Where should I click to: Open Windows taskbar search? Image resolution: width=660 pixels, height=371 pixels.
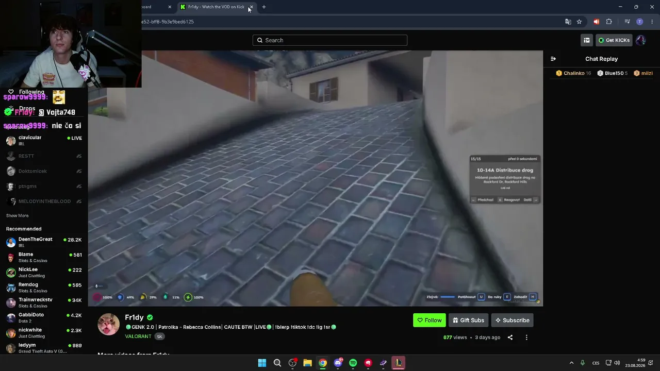pyautogui.click(x=277, y=363)
